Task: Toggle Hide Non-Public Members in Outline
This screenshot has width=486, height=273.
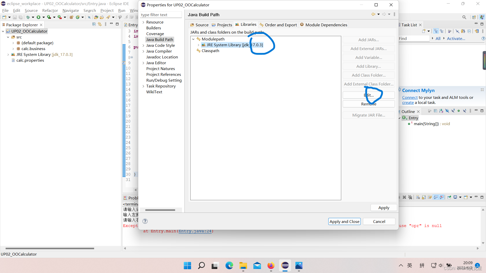Action: click(x=459, y=111)
